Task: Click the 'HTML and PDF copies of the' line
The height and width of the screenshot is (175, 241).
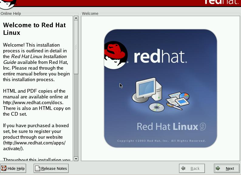Action: [x=34, y=91]
